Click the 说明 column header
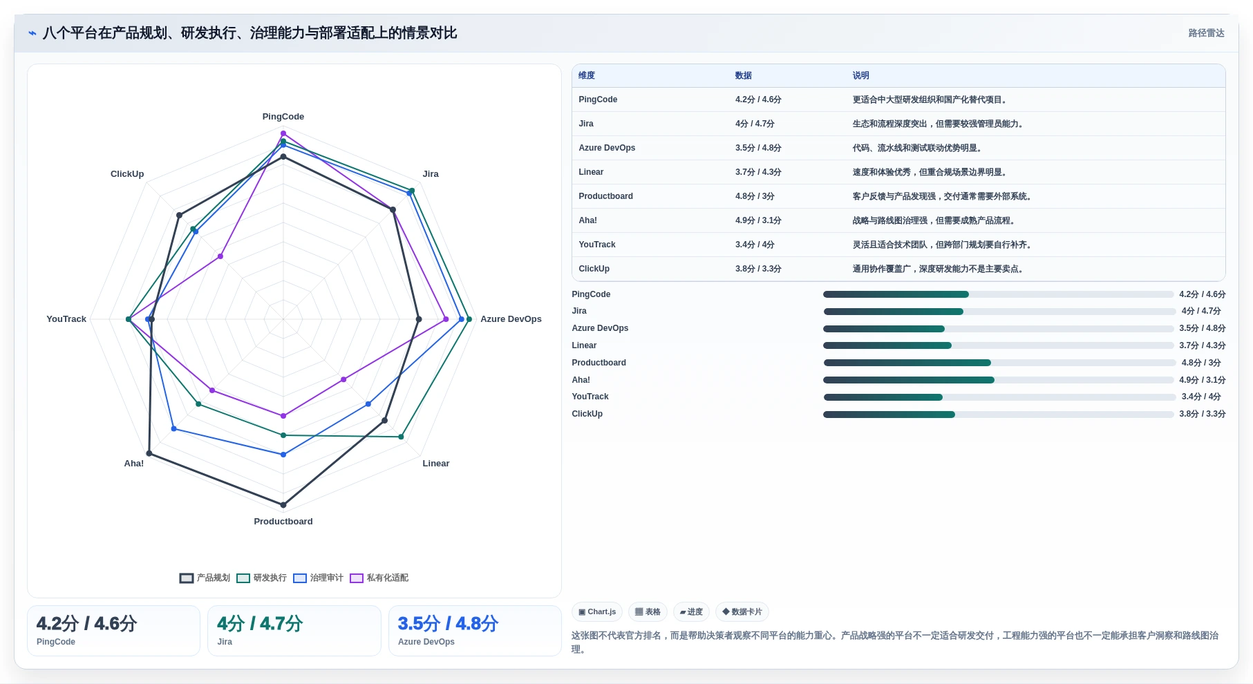 pyautogui.click(x=860, y=75)
